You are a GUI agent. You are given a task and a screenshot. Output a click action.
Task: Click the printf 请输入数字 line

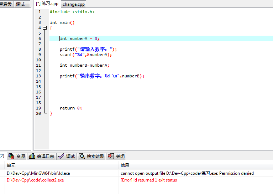point(88,49)
